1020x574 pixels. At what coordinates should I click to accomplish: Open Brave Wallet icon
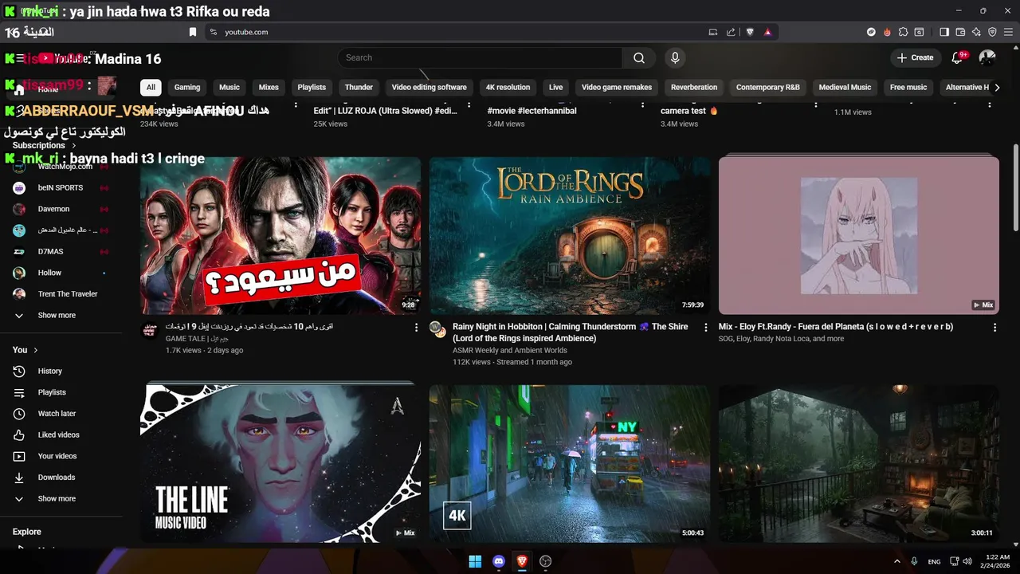(960, 32)
